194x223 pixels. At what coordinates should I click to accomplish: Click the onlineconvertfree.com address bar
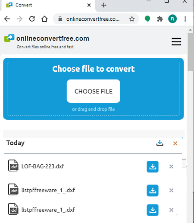coord(93,19)
